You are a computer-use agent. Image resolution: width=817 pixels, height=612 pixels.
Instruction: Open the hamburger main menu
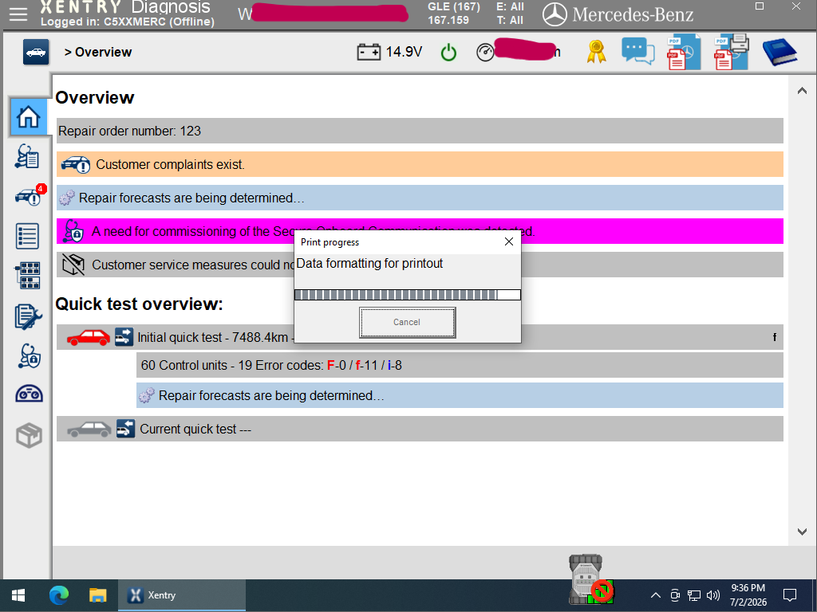pyautogui.click(x=18, y=14)
